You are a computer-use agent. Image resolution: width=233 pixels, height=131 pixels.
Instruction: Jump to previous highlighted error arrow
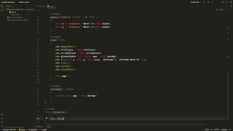(225, 9)
